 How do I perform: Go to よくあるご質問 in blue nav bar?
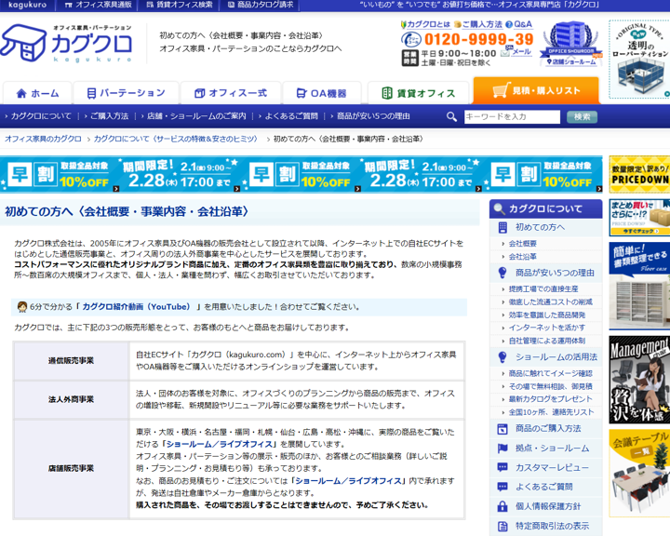tap(291, 115)
